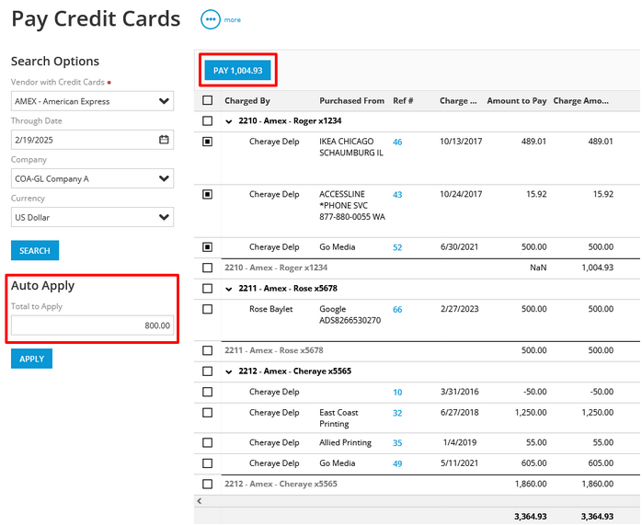The width and height of the screenshot is (642, 525).
Task: Click the 1,250.00 amount to pay cell
Action: point(531,413)
